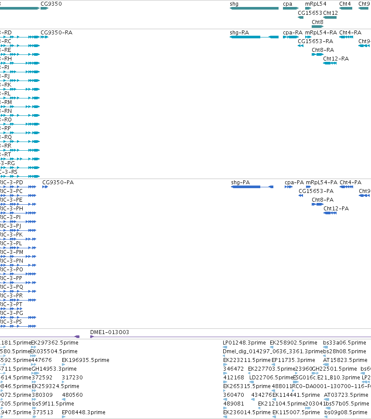Click the EK196935.5prime EST label
This screenshot has height=419, width=371.
(x=85, y=360)
